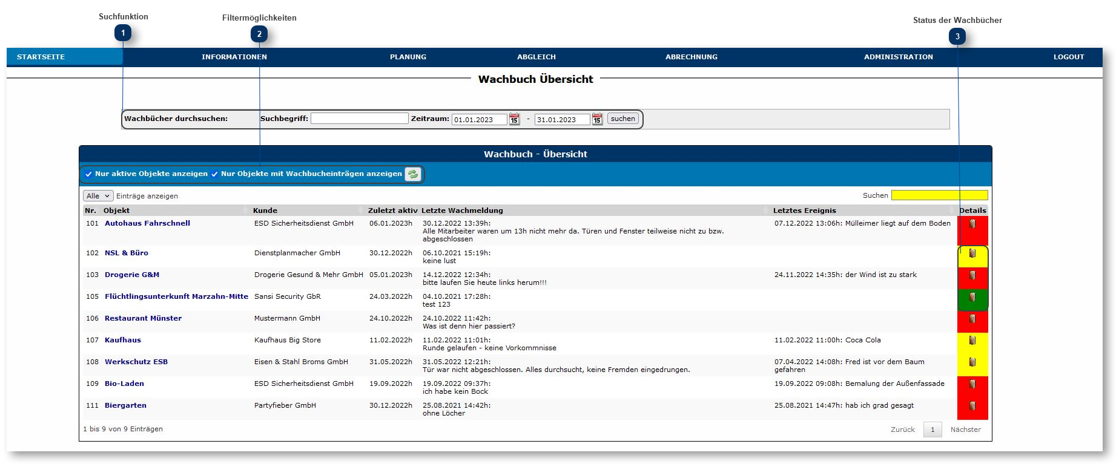Click event text 'Coca Cola'
1119x467 pixels.
863,340
